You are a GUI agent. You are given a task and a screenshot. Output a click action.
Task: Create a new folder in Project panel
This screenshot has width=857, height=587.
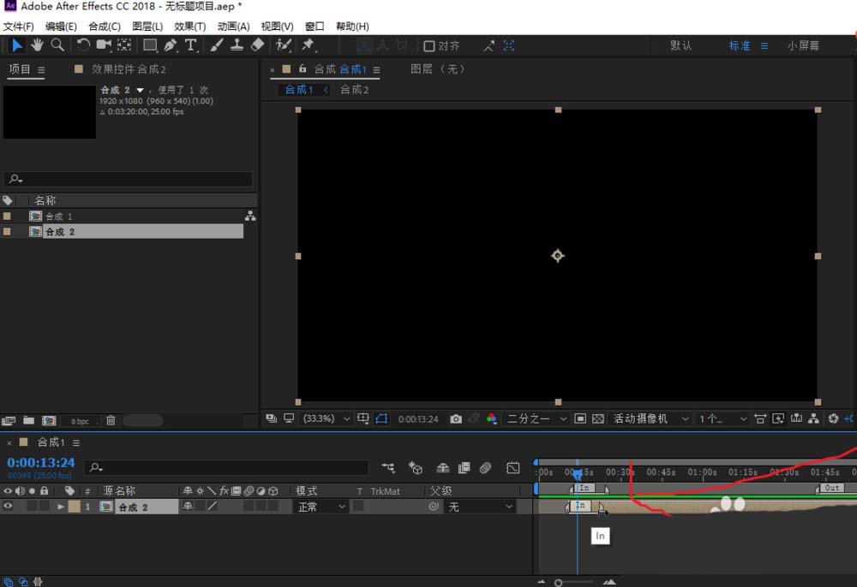click(x=28, y=421)
